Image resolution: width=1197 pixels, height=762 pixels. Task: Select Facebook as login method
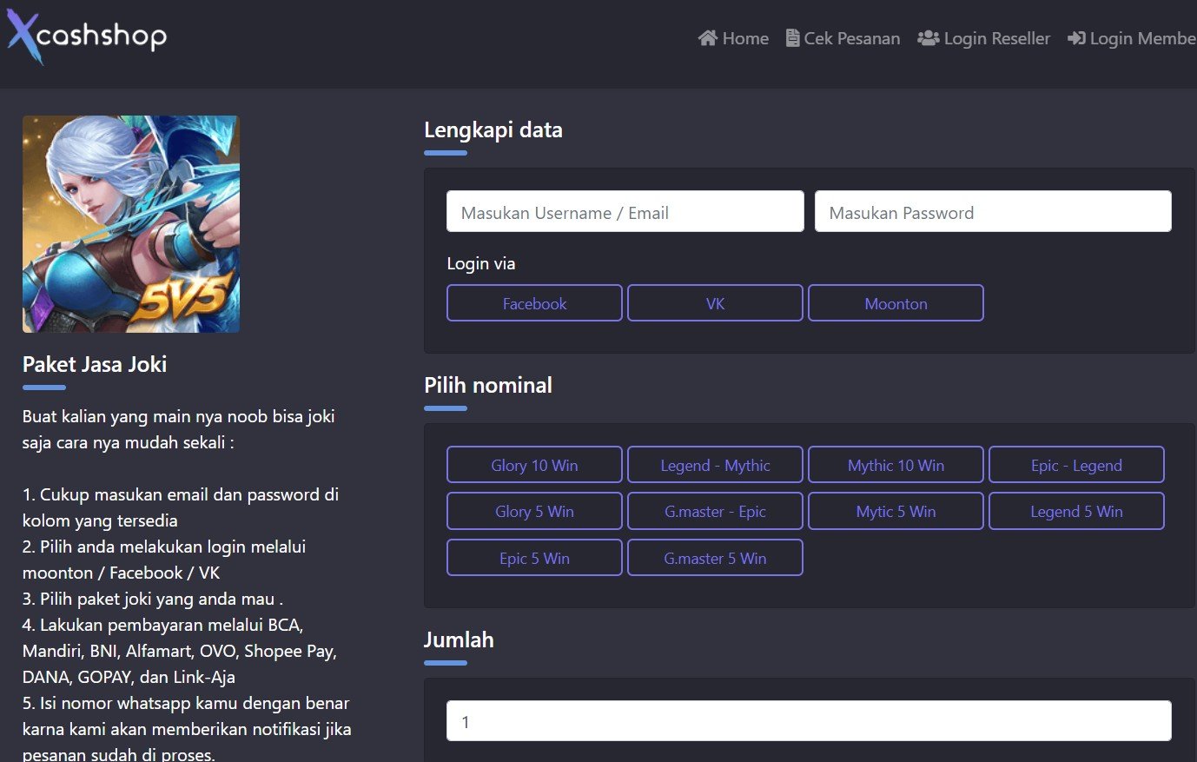(x=534, y=303)
